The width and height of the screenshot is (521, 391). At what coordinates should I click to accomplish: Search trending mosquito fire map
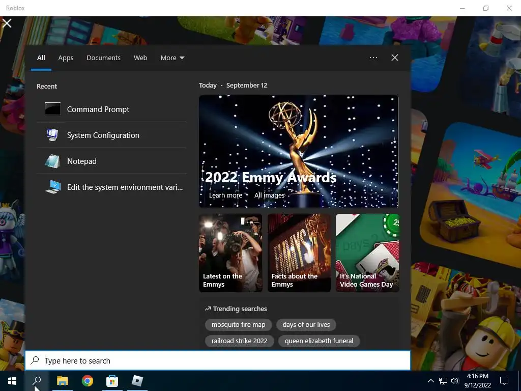pos(238,324)
